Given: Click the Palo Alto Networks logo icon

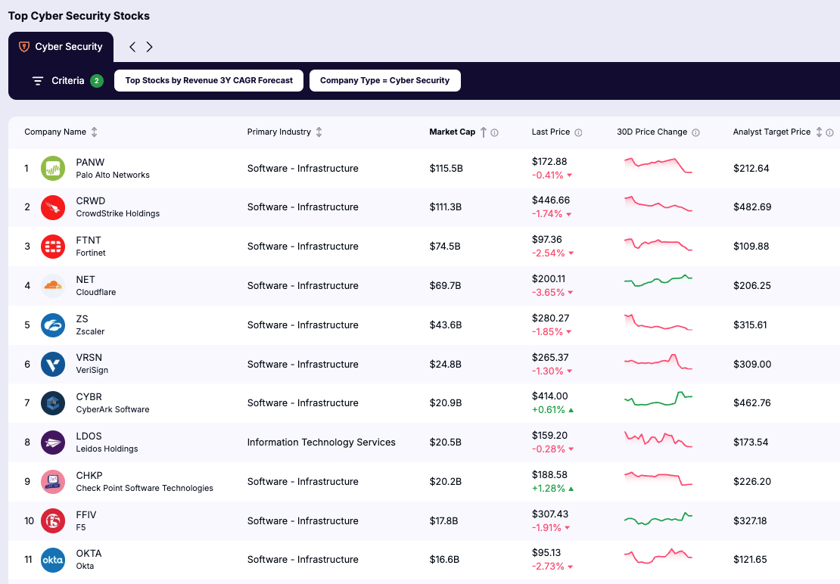Looking at the screenshot, I should (53, 169).
